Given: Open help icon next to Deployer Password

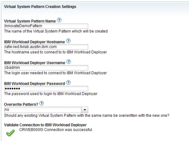Looking at the screenshot, I should [68, 83].
